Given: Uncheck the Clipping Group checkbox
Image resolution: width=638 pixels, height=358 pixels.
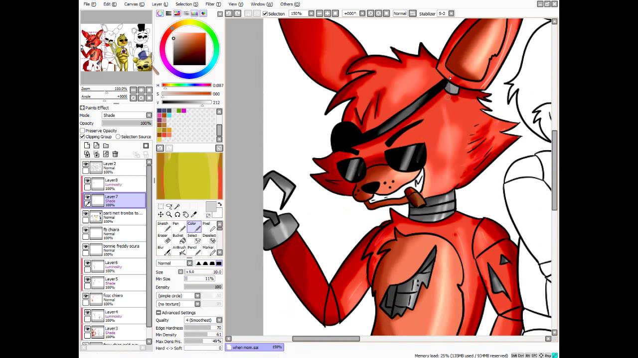Looking at the screenshot, I should [x=82, y=137].
